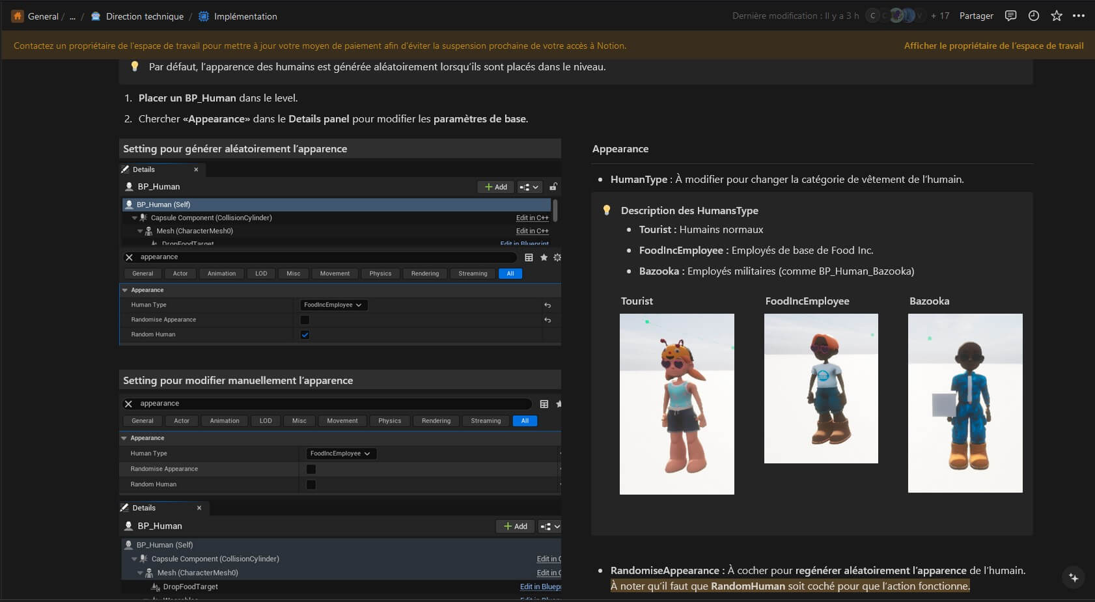Viewport: 1095px width, 602px height.
Task: Click table view icon in random-generation panel
Action: coord(529,257)
